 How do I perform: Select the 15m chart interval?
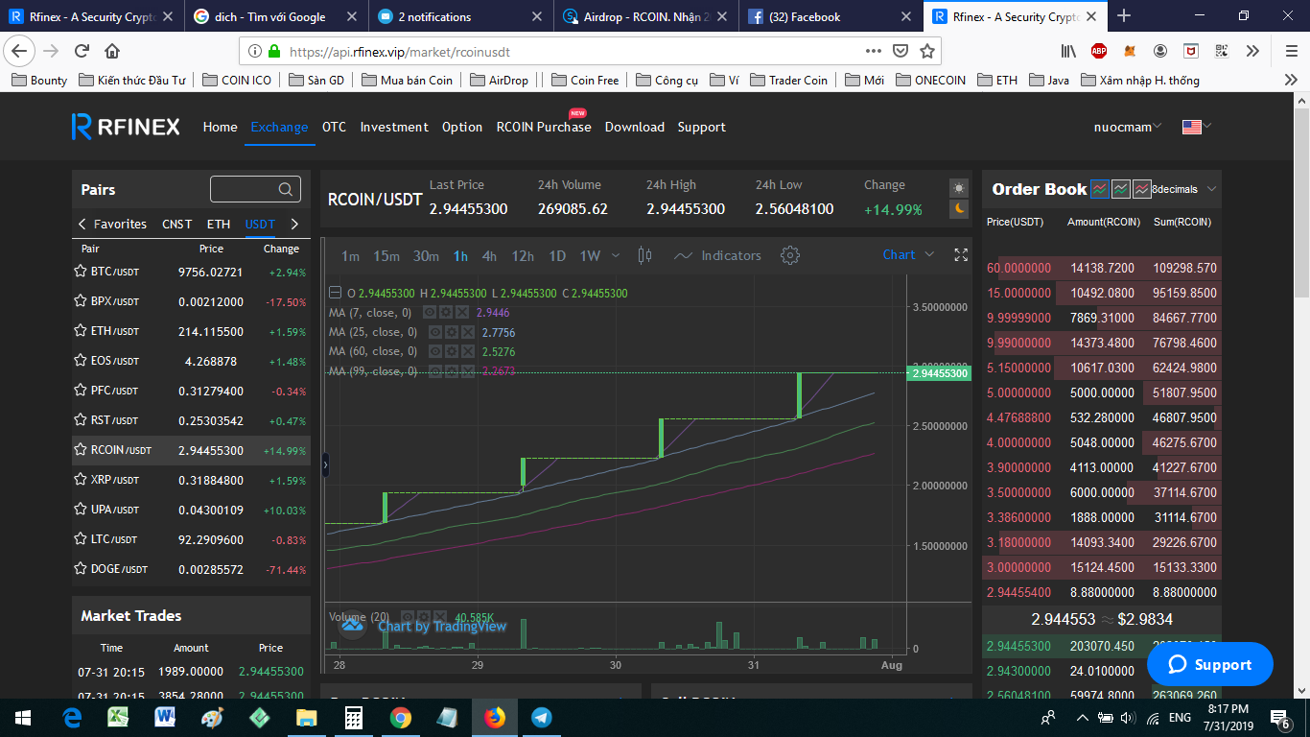point(386,255)
